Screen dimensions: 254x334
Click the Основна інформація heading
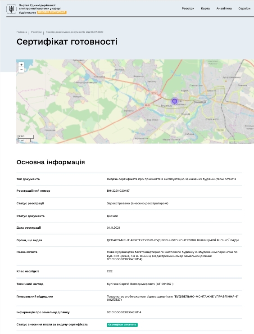[51, 162]
